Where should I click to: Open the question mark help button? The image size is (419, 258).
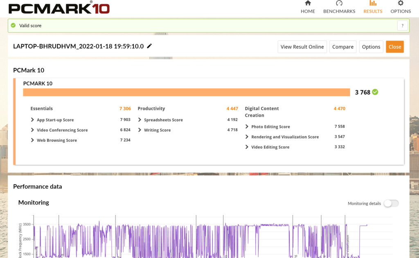pyautogui.click(x=403, y=26)
